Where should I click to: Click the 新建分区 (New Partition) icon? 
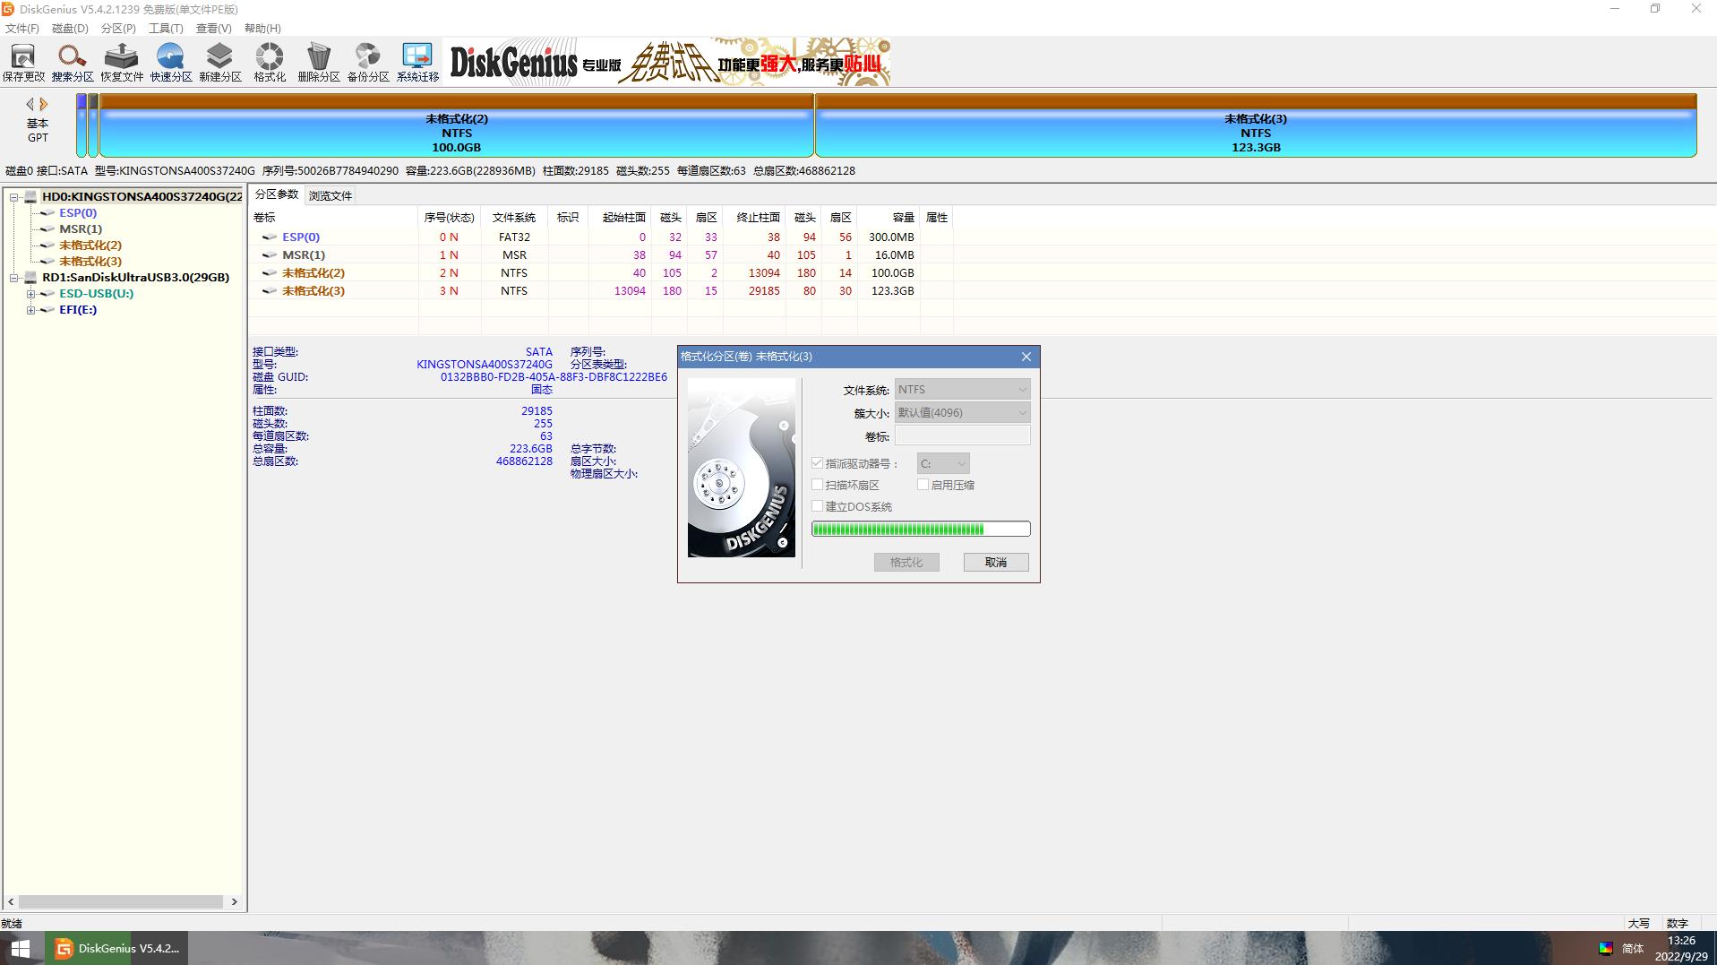[x=220, y=63]
